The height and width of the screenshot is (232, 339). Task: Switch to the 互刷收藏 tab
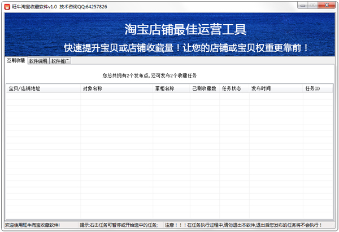coord(16,60)
